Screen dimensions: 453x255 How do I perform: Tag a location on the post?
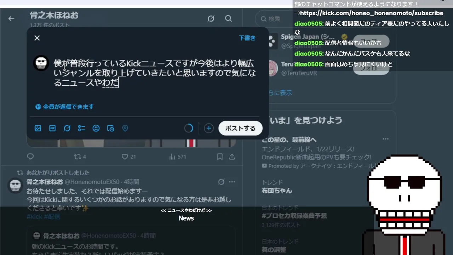point(125,128)
